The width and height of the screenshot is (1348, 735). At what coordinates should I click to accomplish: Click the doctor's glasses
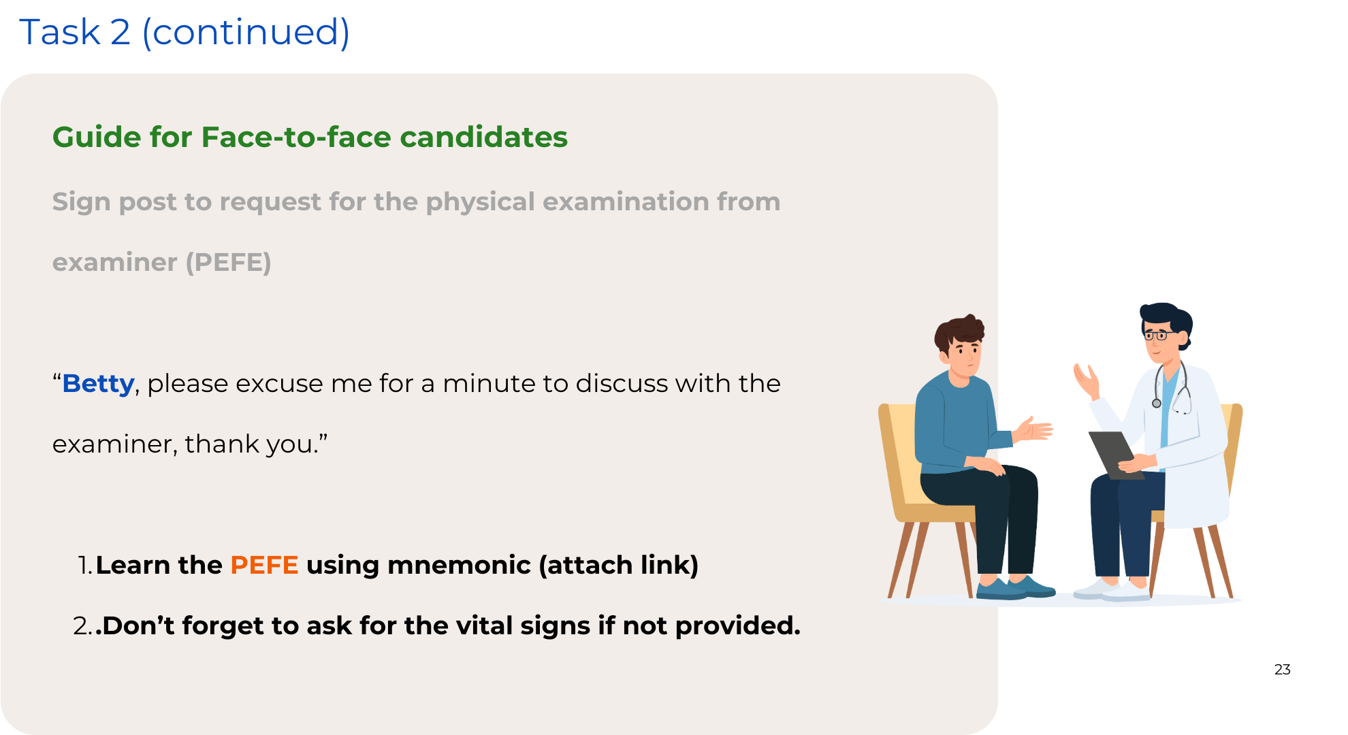click(1157, 335)
